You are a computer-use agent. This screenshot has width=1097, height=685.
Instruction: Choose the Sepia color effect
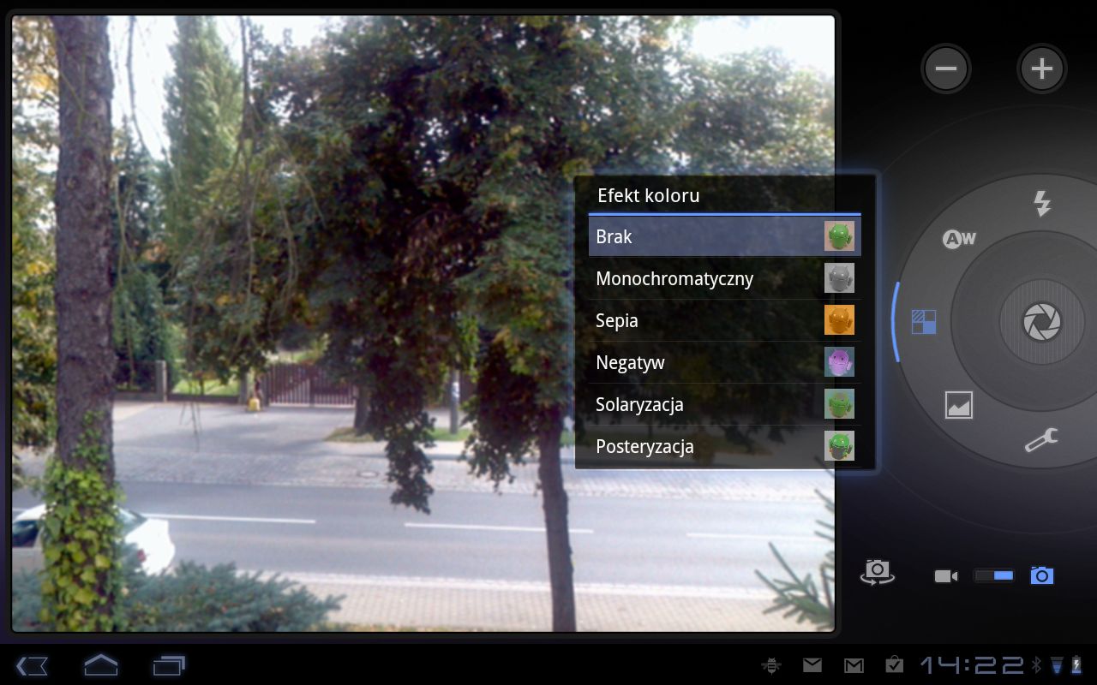724,320
